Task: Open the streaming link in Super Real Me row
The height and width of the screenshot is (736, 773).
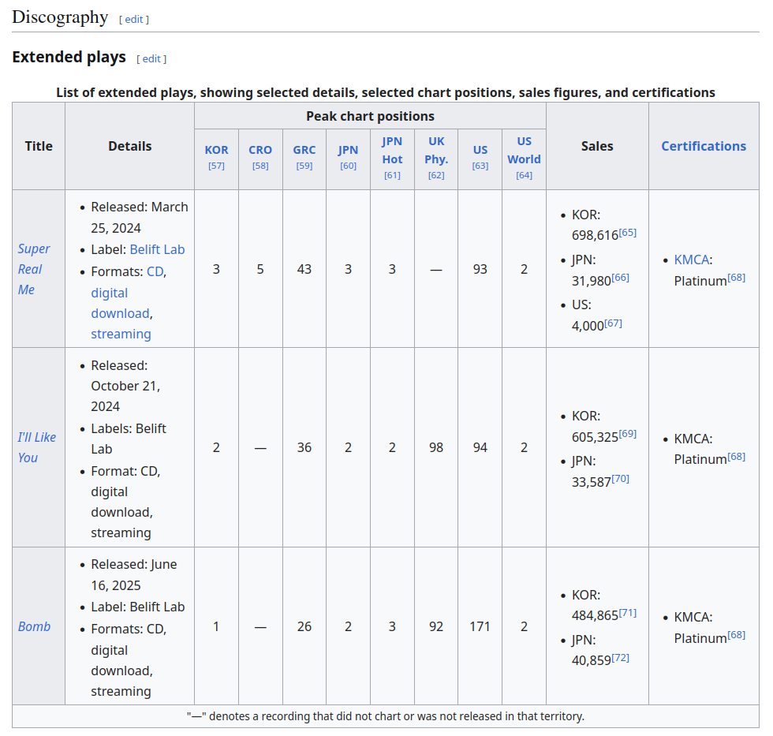Action: pyautogui.click(x=121, y=334)
